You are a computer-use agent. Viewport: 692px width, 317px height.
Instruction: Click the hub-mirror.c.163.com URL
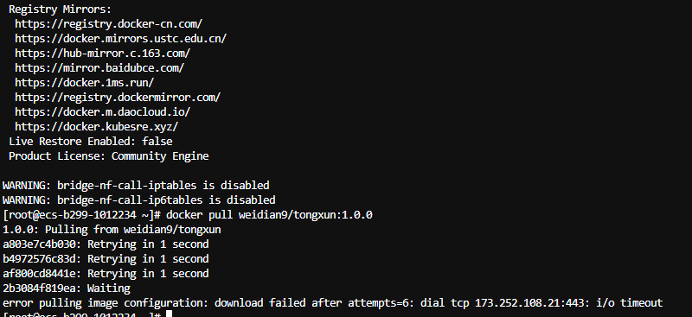(x=102, y=54)
